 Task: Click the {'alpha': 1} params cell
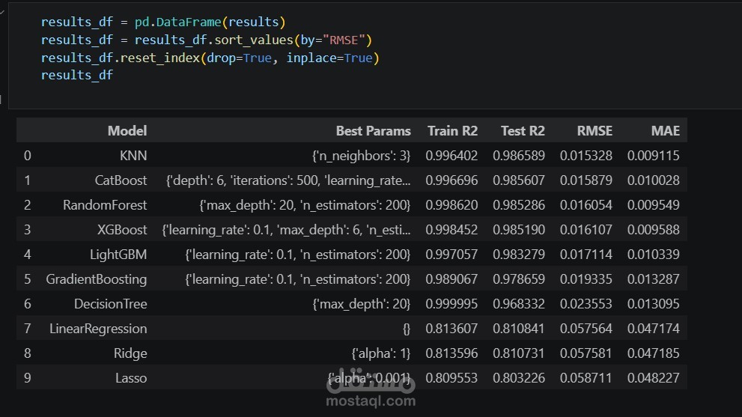tap(381, 353)
